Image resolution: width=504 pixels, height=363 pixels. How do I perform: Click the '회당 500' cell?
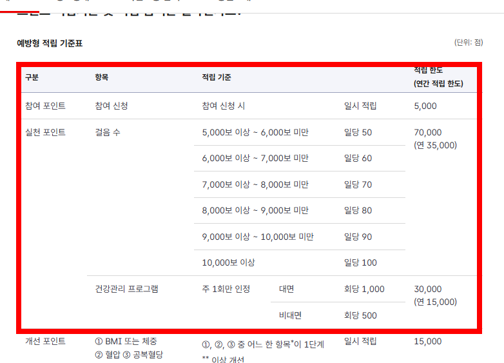(x=360, y=315)
